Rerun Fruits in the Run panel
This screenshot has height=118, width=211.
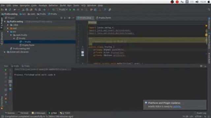point(6,70)
